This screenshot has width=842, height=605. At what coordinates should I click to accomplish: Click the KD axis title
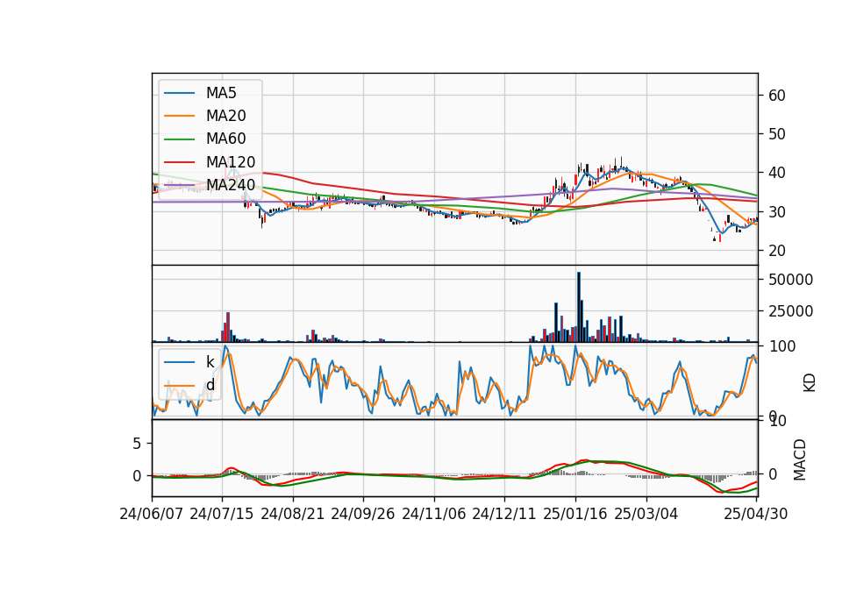tap(810, 382)
